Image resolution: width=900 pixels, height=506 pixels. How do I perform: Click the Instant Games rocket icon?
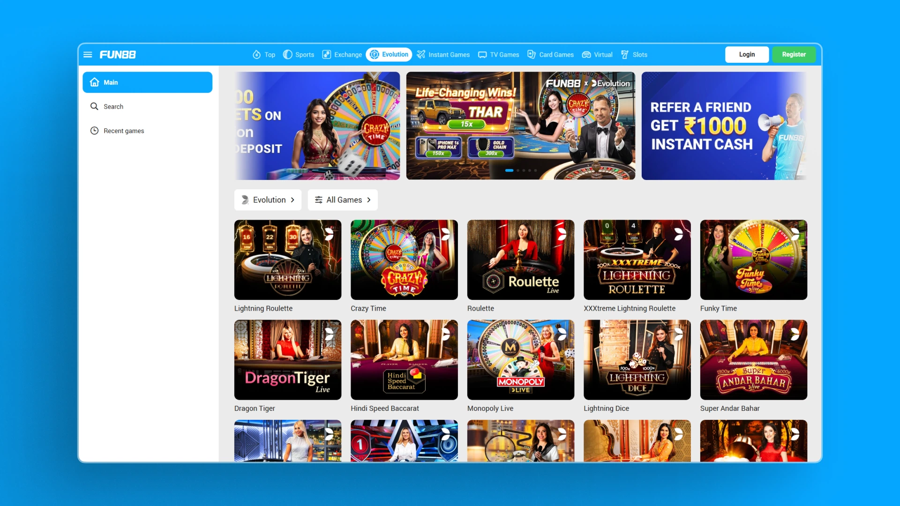pos(421,55)
